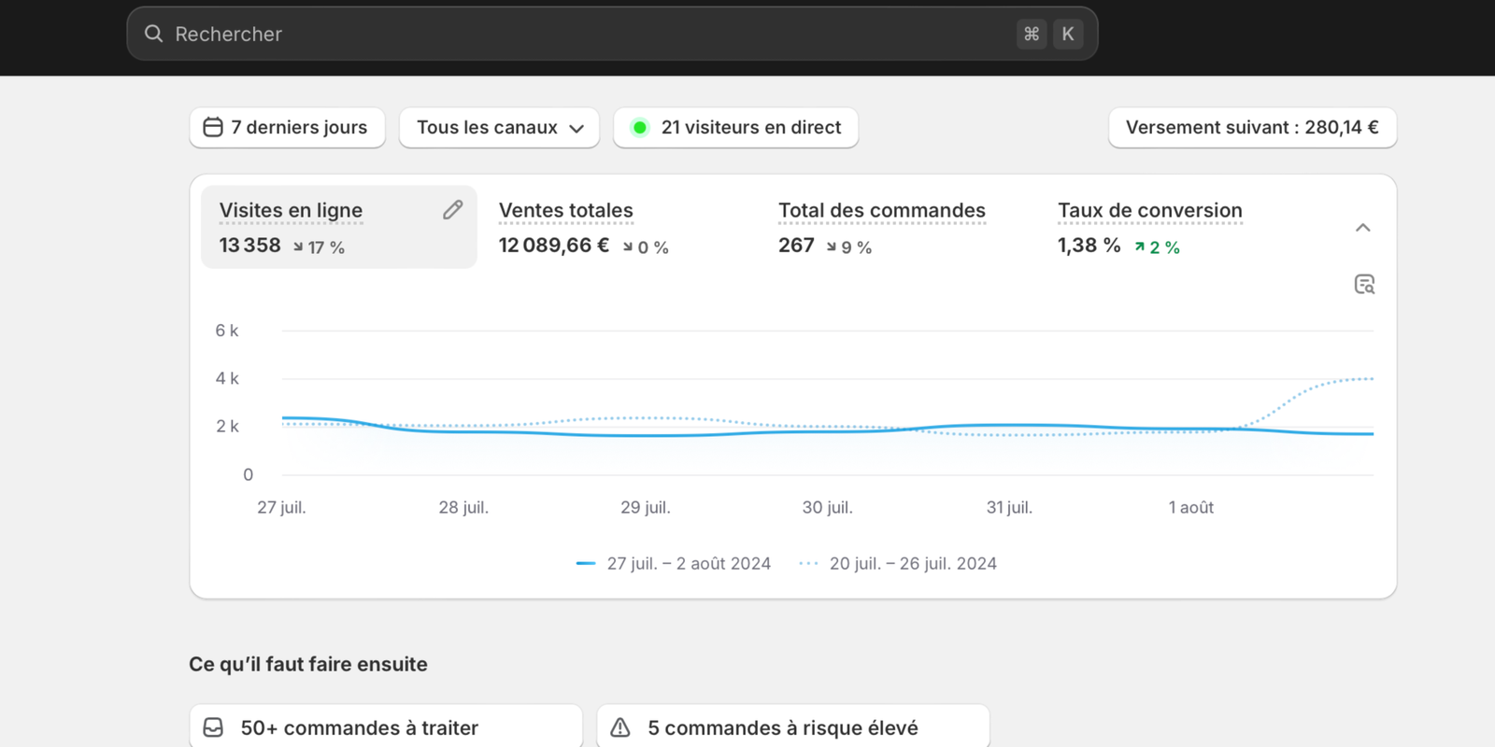
Task: Click the Ce qu'il faut faire ensuite heading
Action: pos(308,664)
